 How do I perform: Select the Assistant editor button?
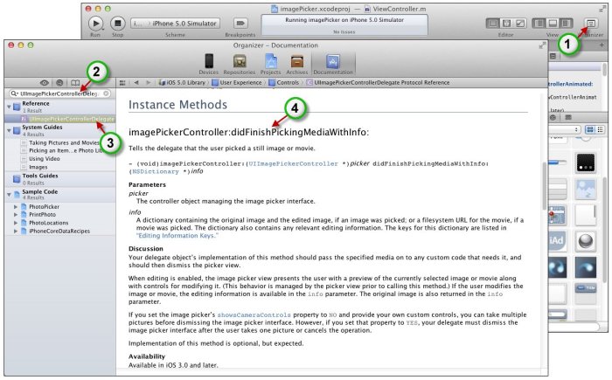pos(506,24)
